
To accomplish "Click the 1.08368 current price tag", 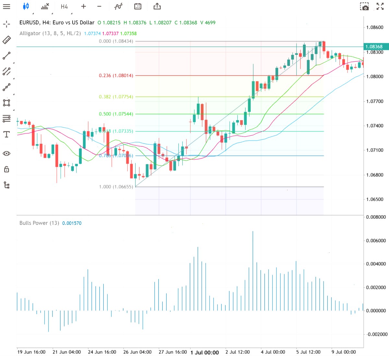I will tap(376, 47).
